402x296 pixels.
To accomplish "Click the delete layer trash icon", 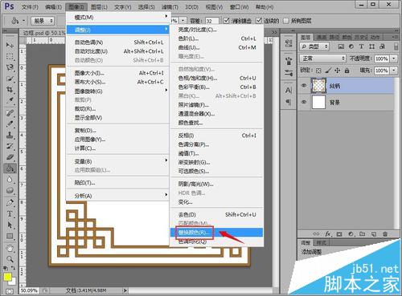I will tap(385, 234).
